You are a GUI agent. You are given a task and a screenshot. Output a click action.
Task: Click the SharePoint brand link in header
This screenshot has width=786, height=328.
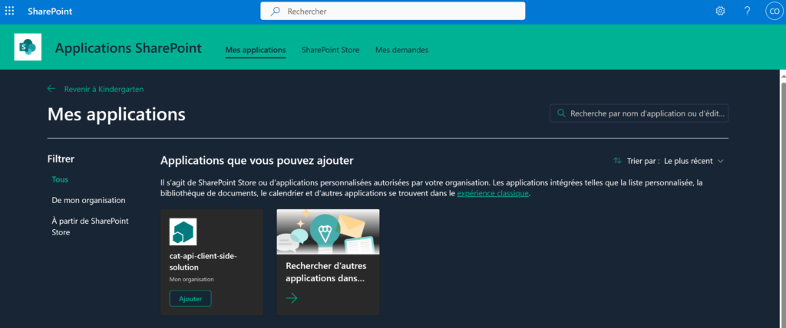click(x=50, y=11)
